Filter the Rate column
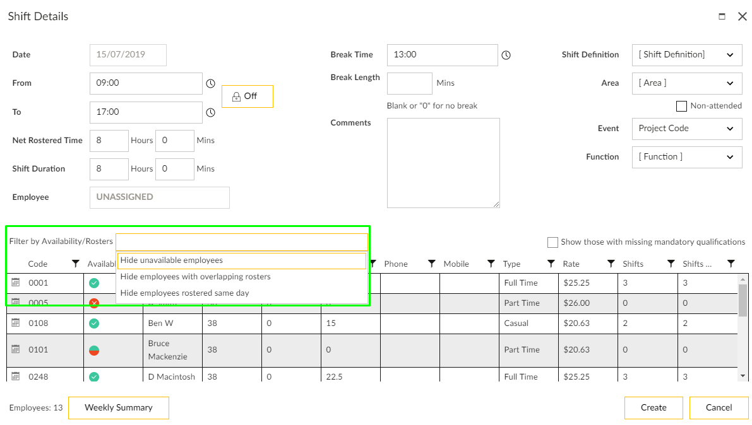752x425 pixels. tap(611, 264)
